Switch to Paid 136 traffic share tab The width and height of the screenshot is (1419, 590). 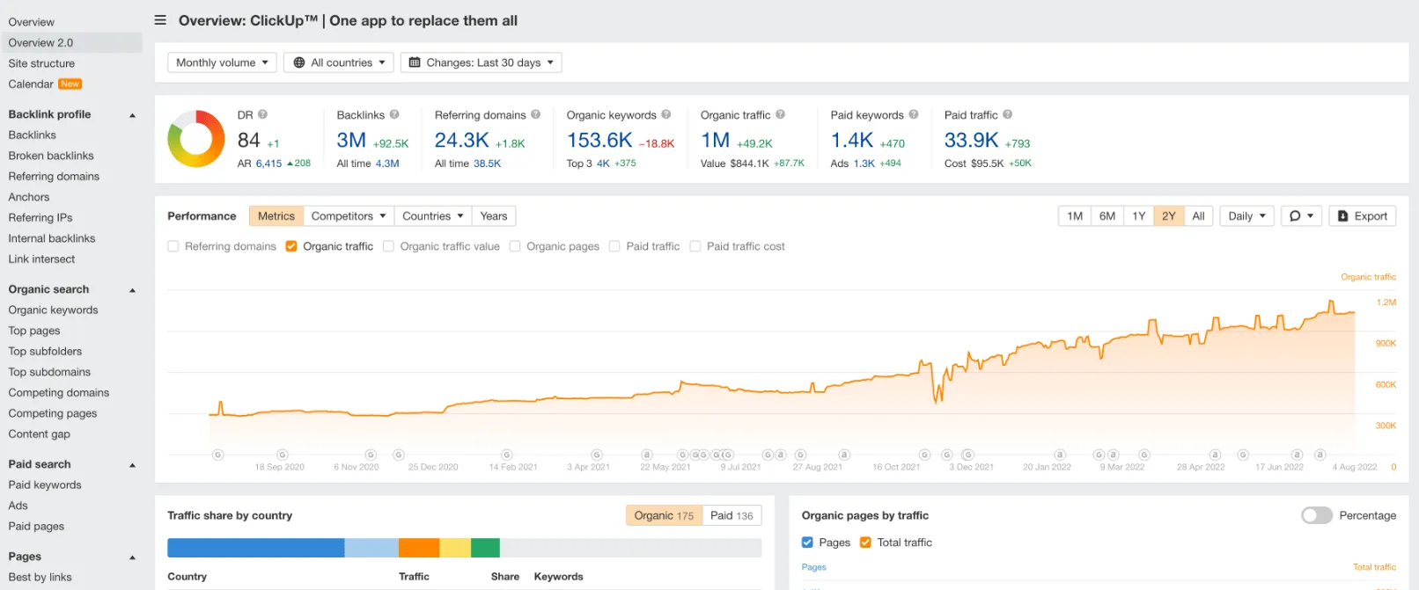pyautogui.click(x=732, y=515)
